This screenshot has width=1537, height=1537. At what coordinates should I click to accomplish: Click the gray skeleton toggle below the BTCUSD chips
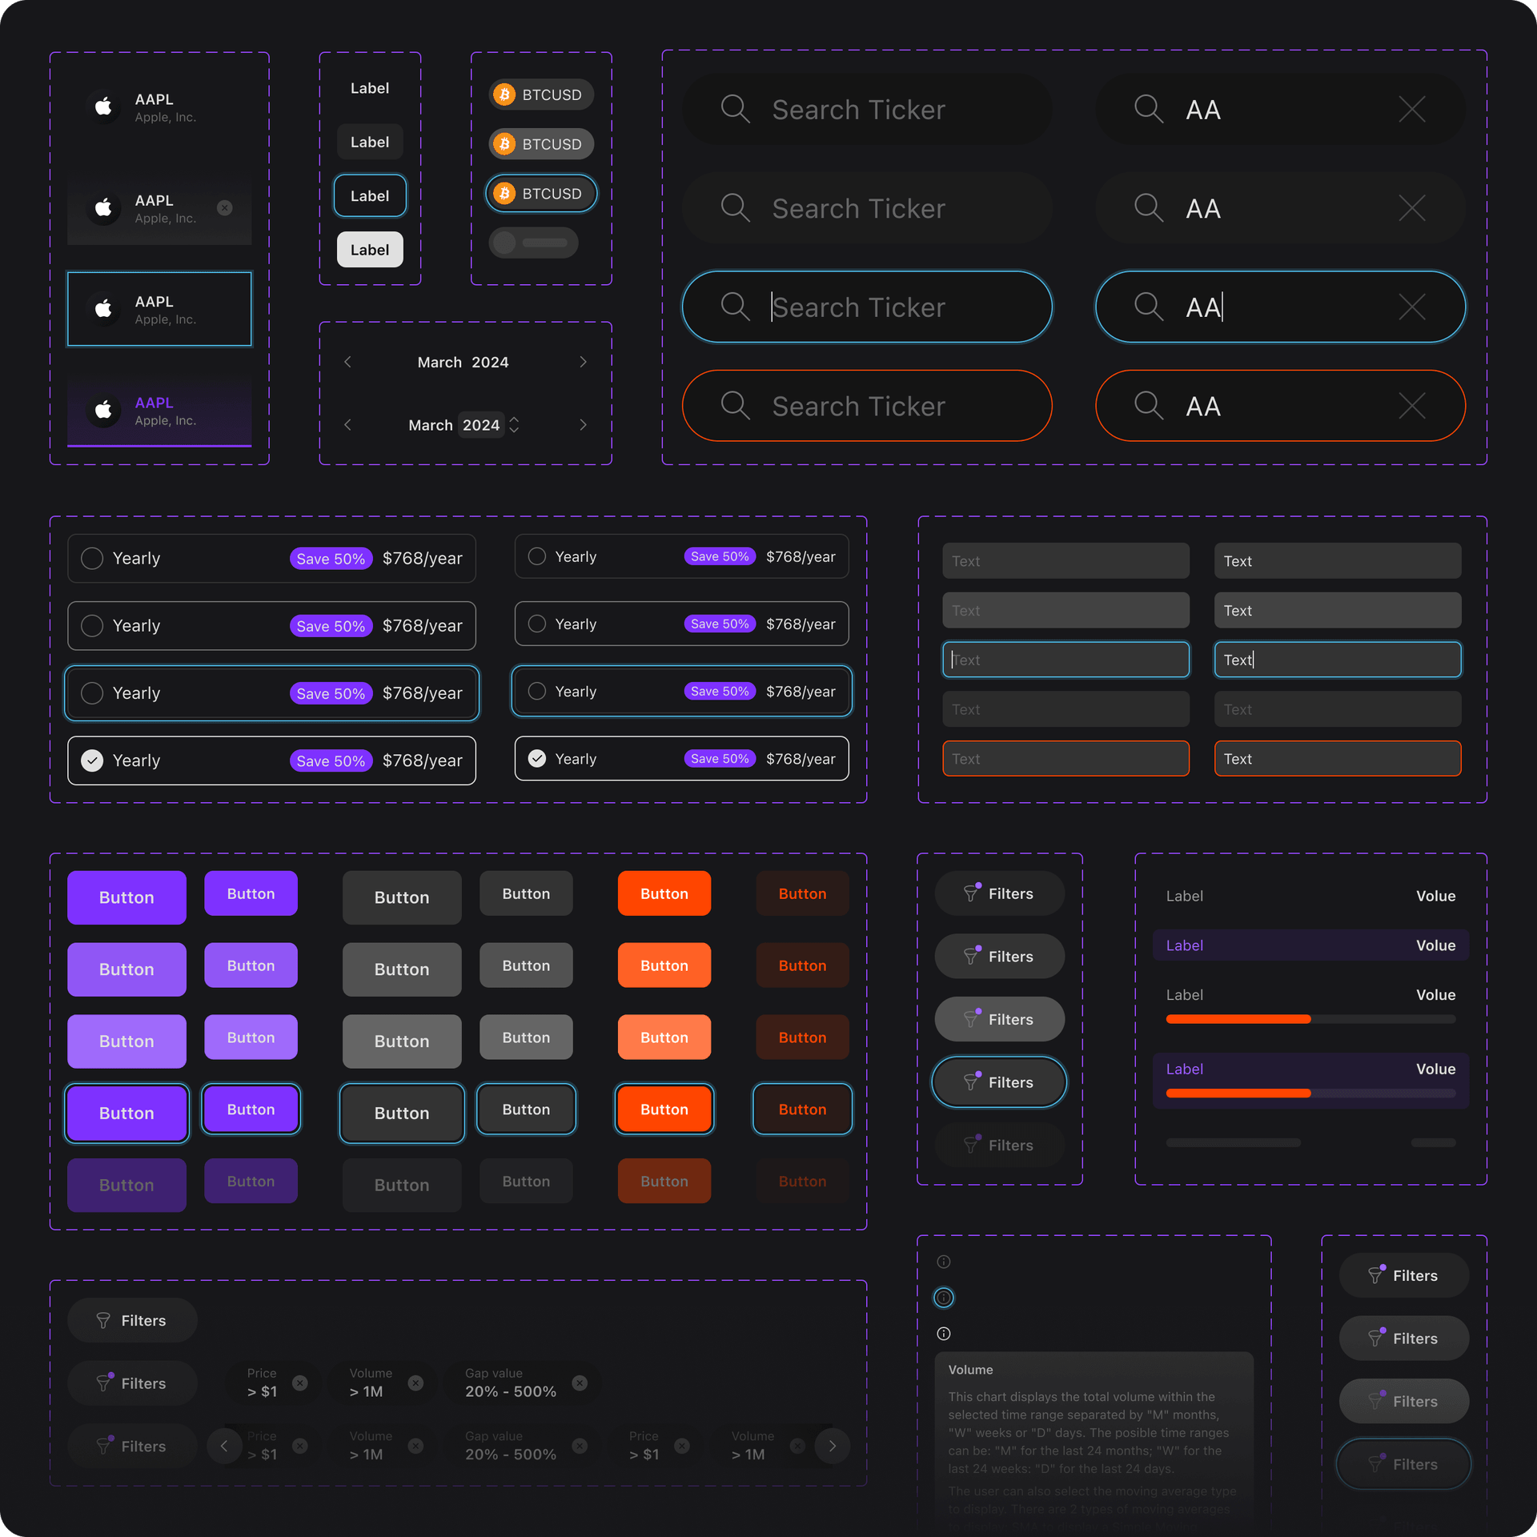pyautogui.click(x=534, y=243)
